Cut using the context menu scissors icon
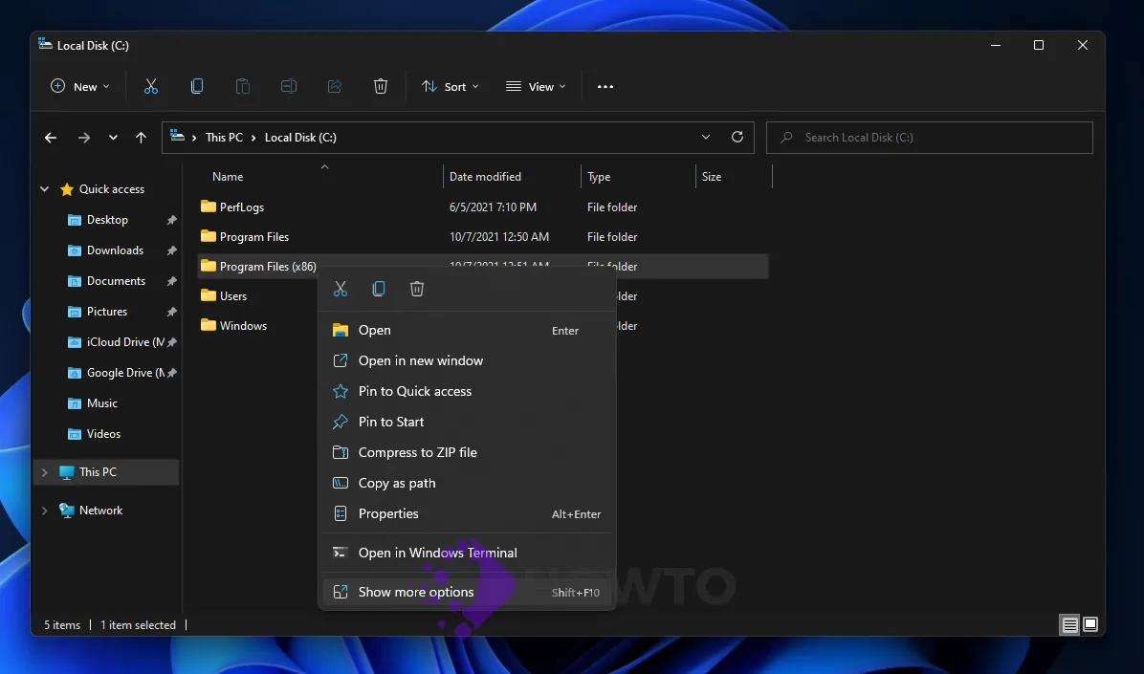Image resolution: width=1144 pixels, height=674 pixels. tap(341, 289)
